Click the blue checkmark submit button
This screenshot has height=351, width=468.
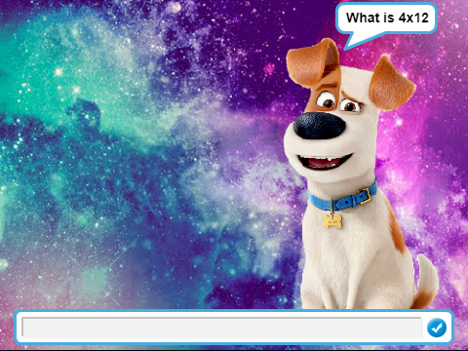coord(437,328)
